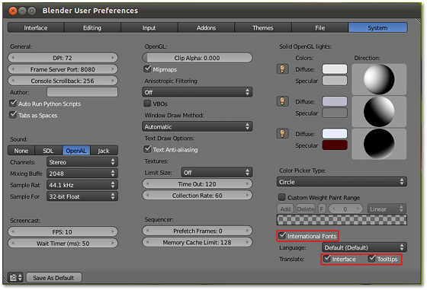Uncheck Translate Tooltips option
Image resolution: width=427 pixels, height=290 pixels.
point(372,259)
